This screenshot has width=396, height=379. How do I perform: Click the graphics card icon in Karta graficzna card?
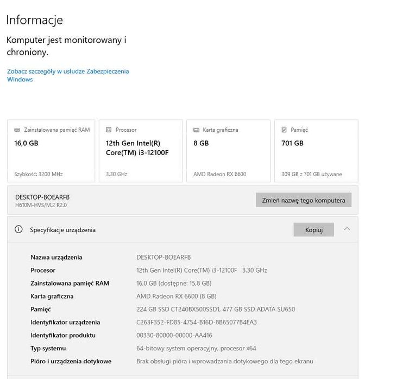(x=196, y=130)
